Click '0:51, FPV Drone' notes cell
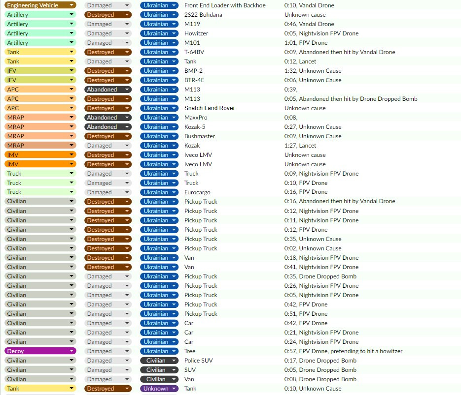 (306, 314)
